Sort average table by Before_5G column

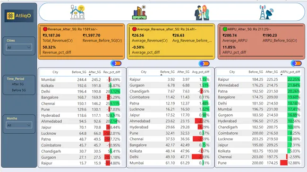[167, 72]
